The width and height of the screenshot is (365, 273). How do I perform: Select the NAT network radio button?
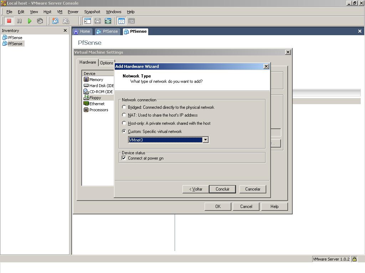click(124, 115)
